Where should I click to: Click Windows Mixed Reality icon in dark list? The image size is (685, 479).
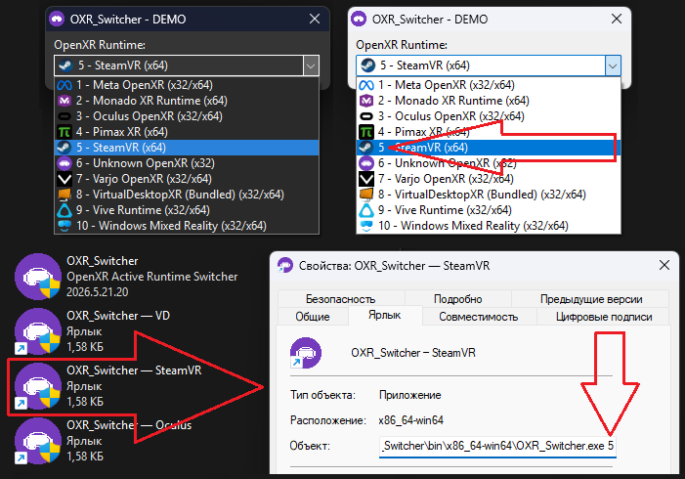[x=64, y=226]
